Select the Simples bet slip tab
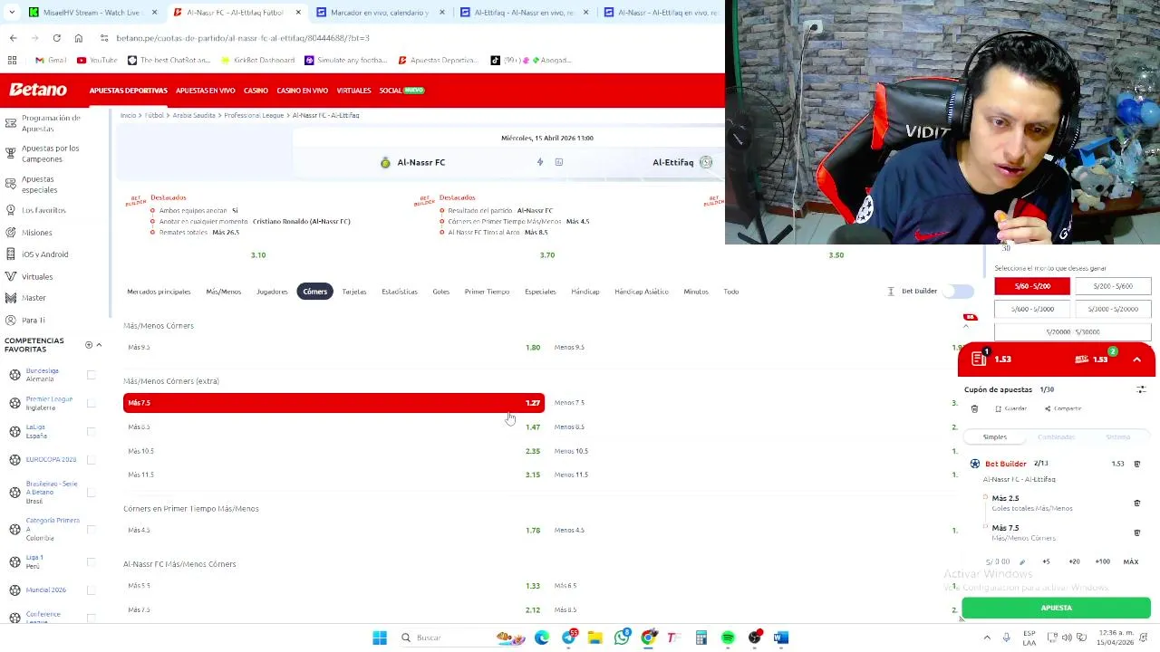Image resolution: width=1160 pixels, height=652 pixels. [x=995, y=437]
